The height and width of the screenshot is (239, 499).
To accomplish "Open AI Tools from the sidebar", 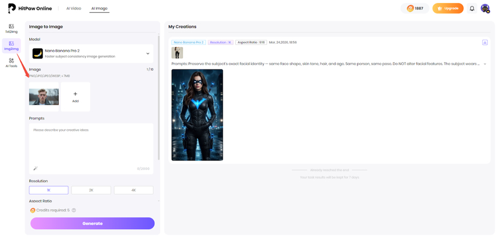I will (11, 63).
